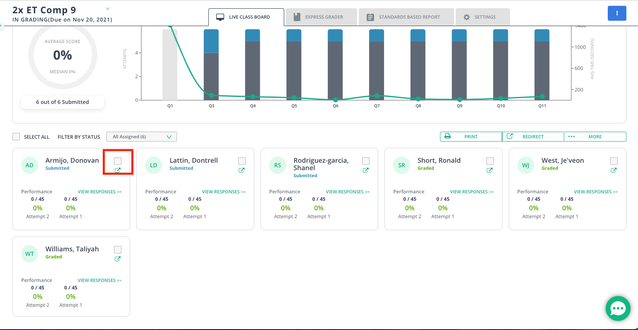Click the 0% average score in the donut
The image size is (638, 330).
pos(63,55)
